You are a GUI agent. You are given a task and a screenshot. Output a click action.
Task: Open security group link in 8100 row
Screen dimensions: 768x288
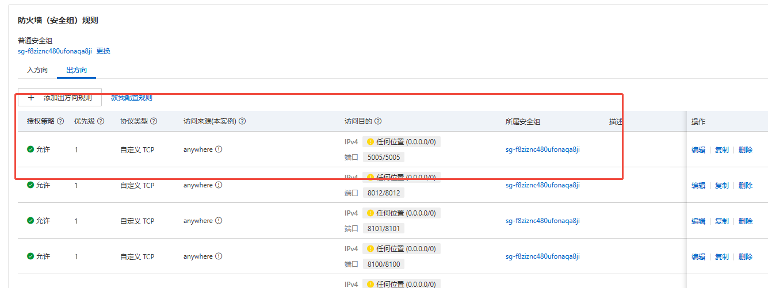pos(542,256)
